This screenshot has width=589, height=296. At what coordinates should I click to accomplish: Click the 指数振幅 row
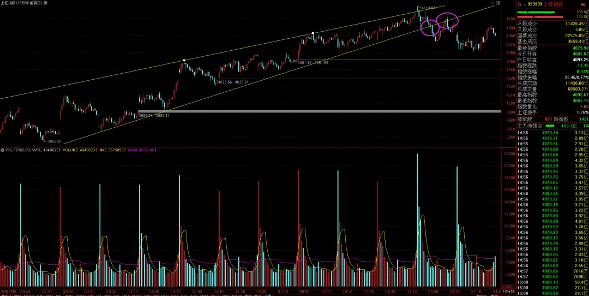[x=553, y=77]
